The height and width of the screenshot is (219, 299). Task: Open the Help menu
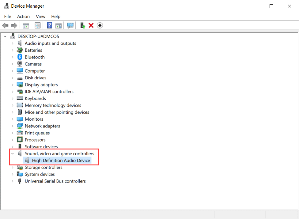[56, 17]
